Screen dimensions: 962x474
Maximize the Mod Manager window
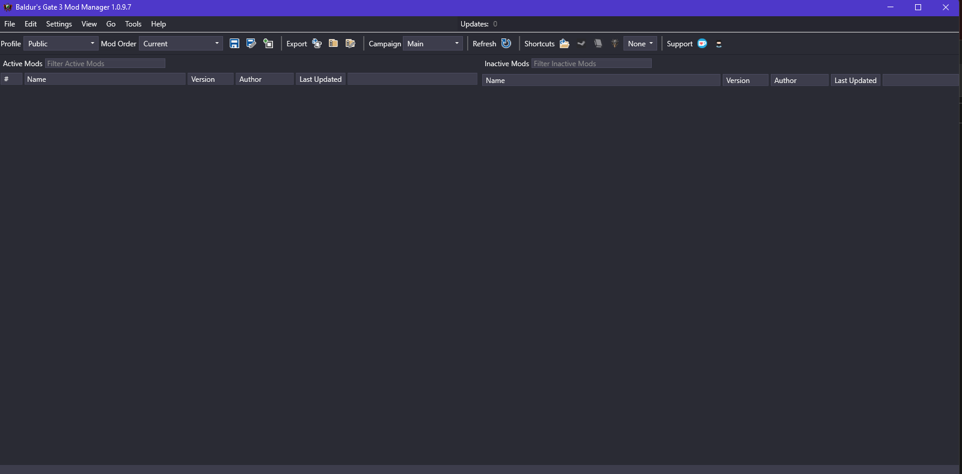click(918, 7)
